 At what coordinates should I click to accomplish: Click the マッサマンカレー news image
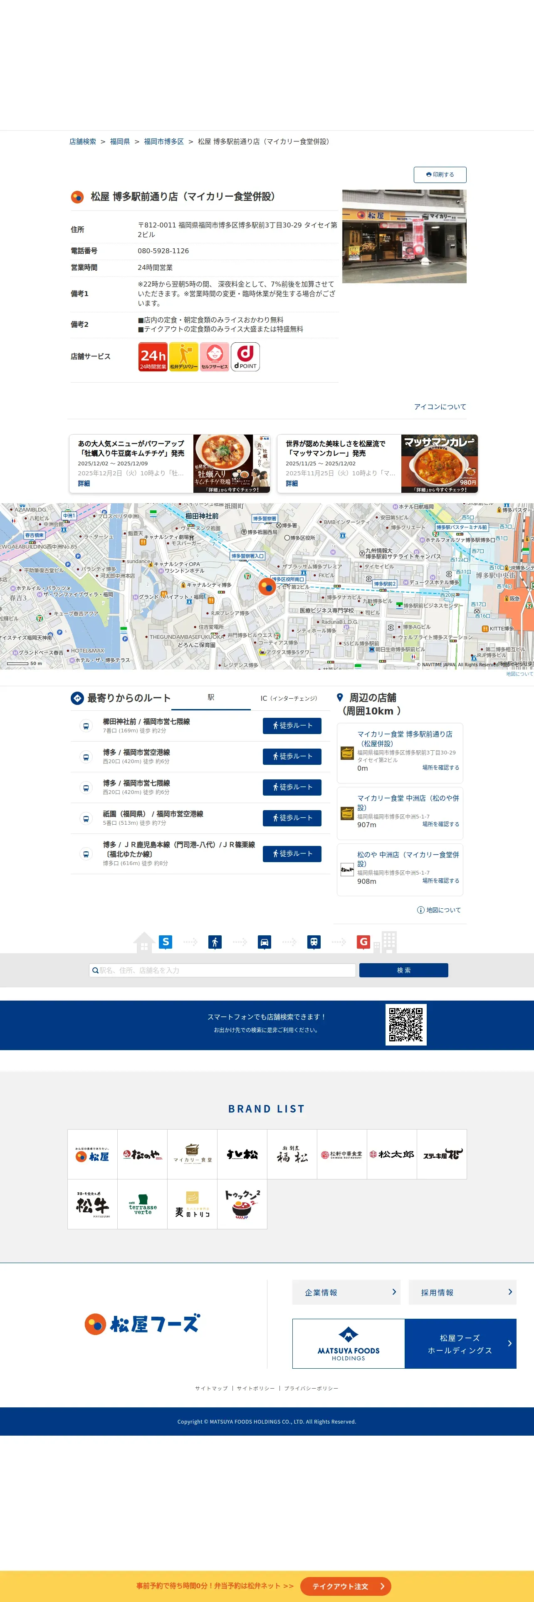point(439,464)
